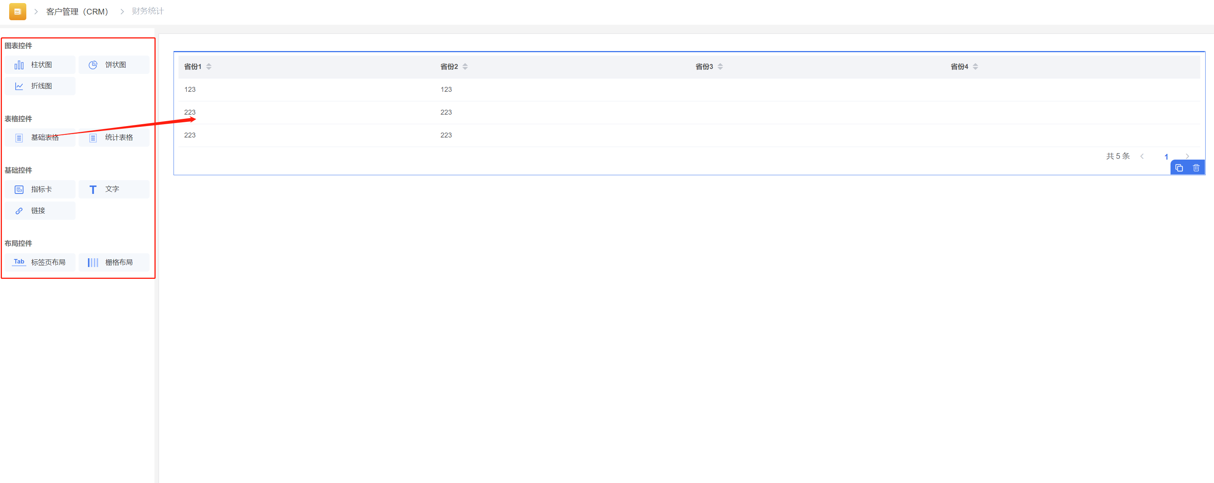The height and width of the screenshot is (483, 1214).
Task: Go to next page of table
Action: point(1187,156)
